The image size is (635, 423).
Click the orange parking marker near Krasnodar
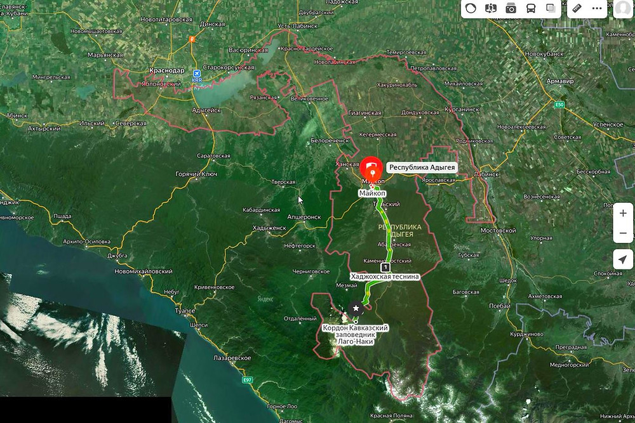click(192, 39)
